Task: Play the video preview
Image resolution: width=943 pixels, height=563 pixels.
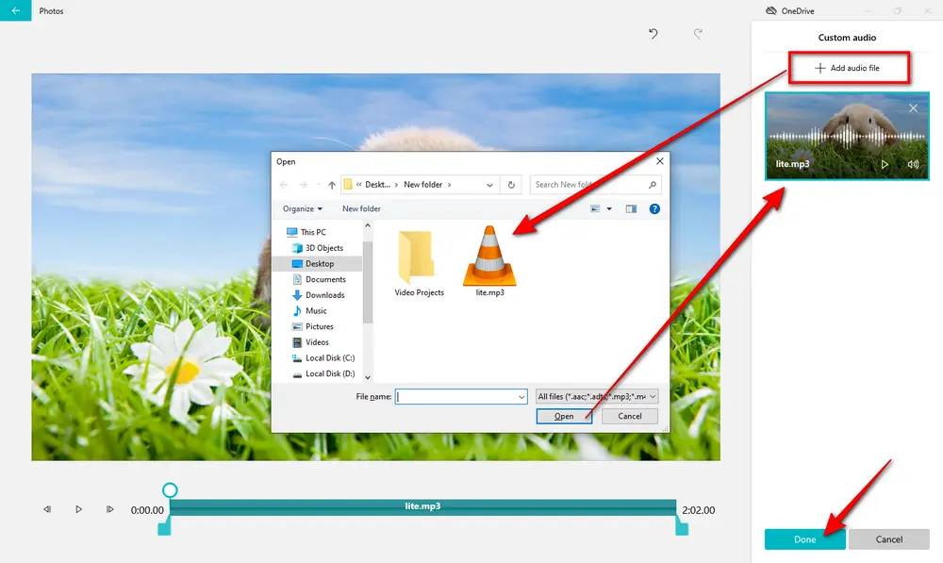Action: pyautogui.click(x=79, y=509)
